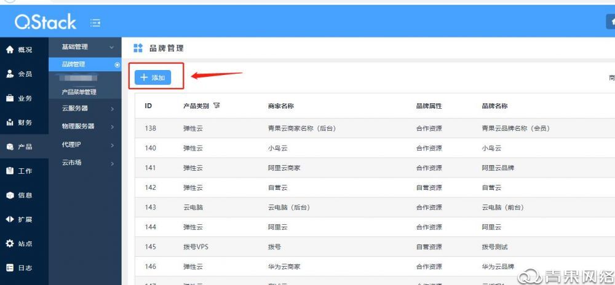The image size is (615, 285).
Task: Click the 概况 home icon
Action: coord(10,50)
